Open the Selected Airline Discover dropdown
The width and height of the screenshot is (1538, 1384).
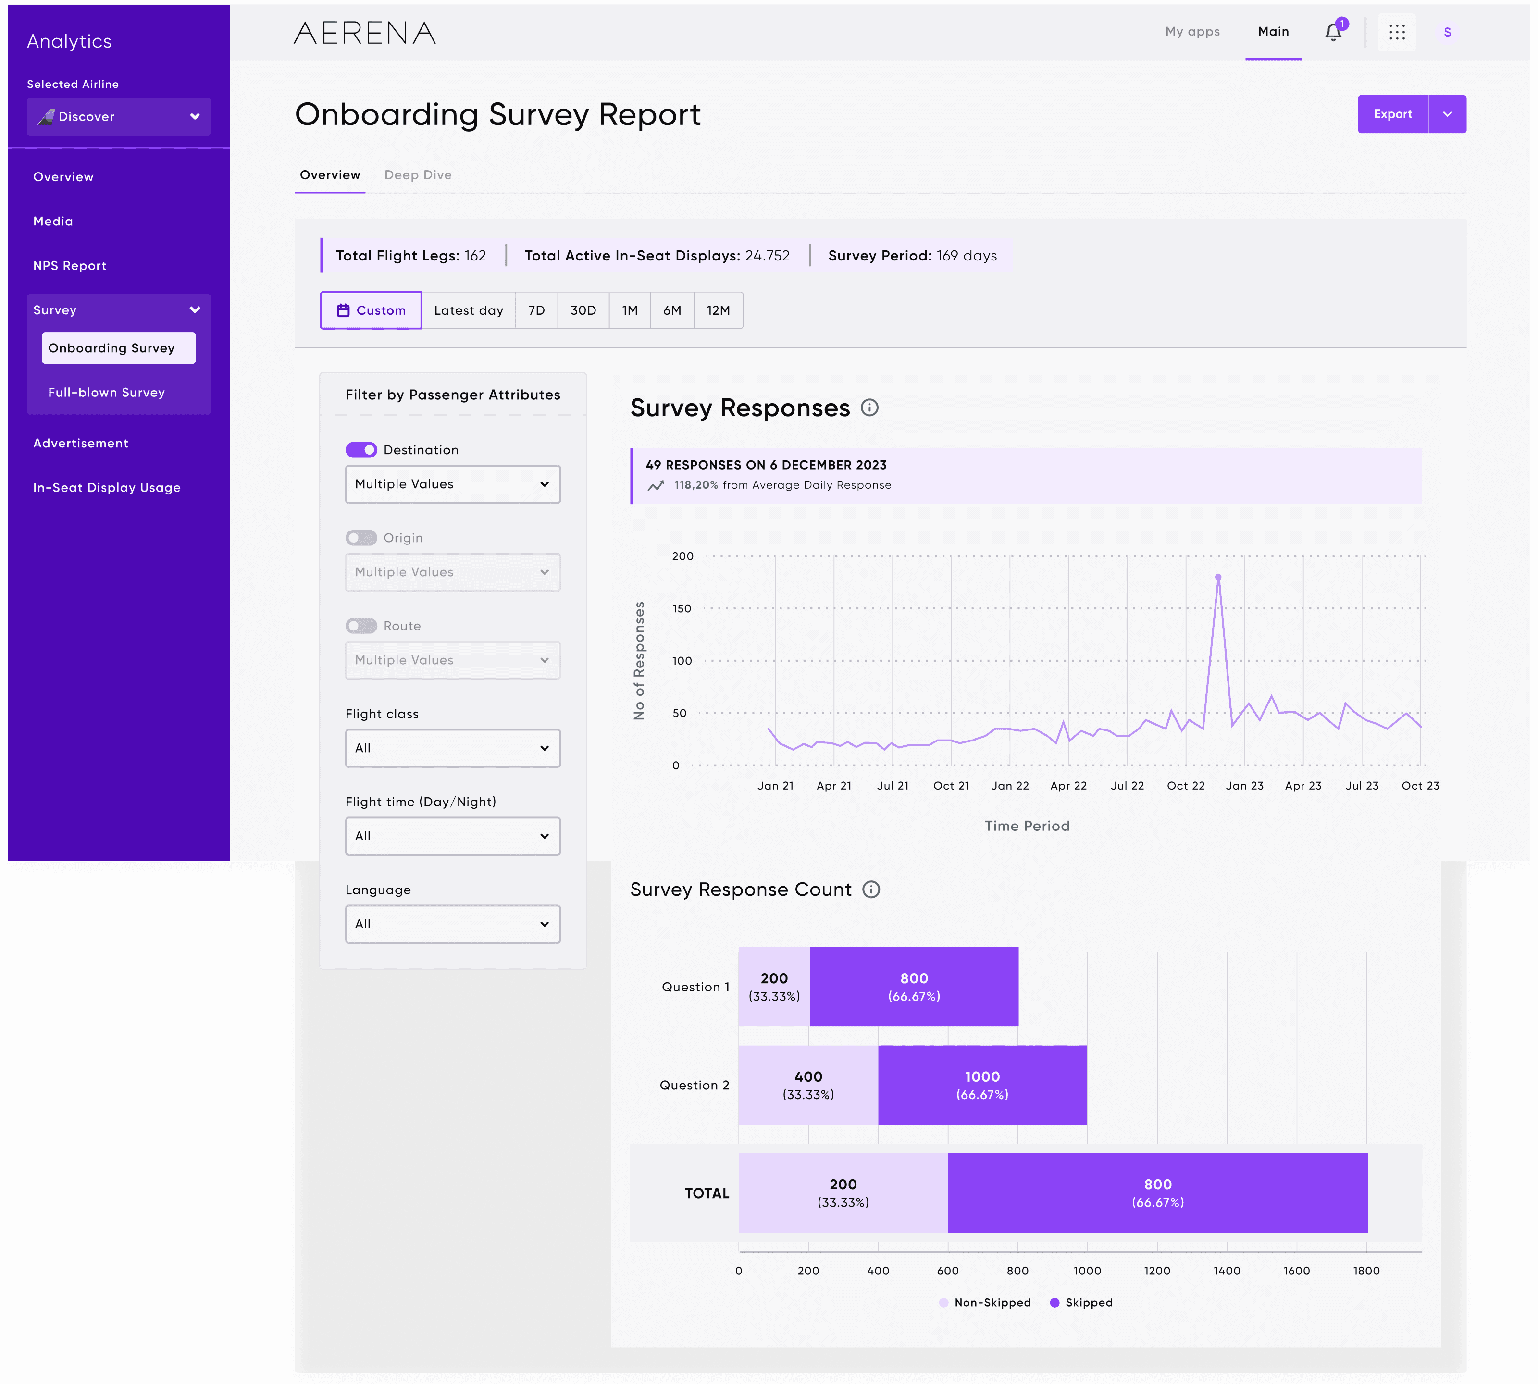click(x=119, y=116)
